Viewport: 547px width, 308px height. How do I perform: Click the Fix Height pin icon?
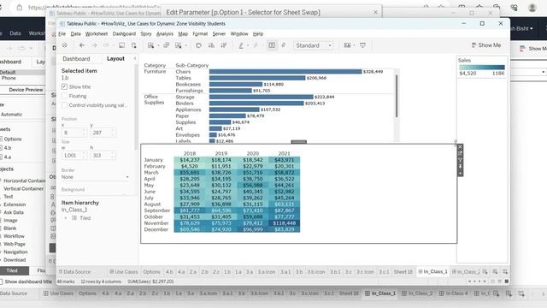[x=460, y=167]
